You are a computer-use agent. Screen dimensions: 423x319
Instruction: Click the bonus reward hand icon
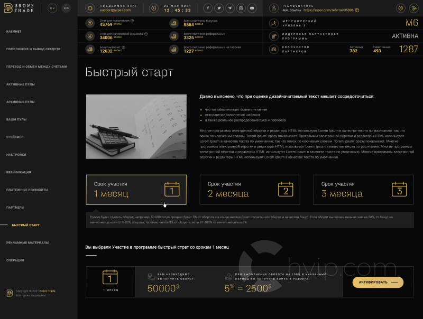point(228,276)
